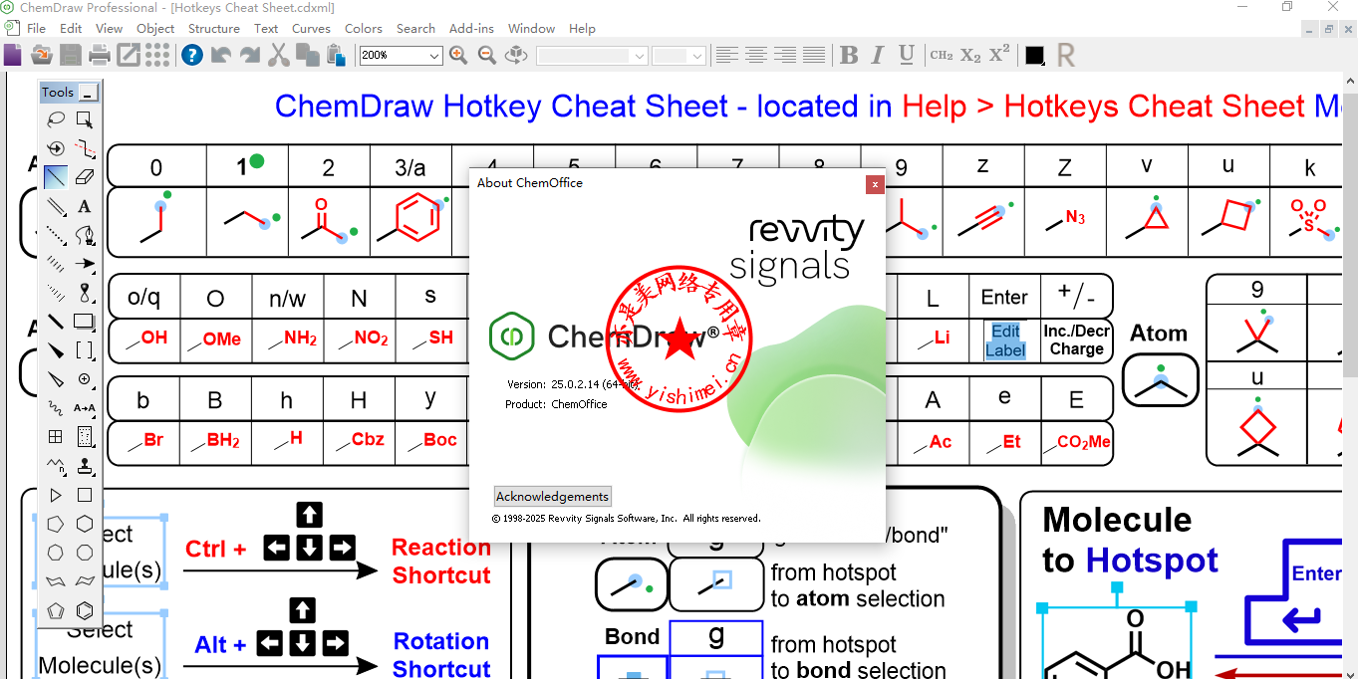Toggle Underline text formatting
This screenshot has width=1358, height=679.
[x=907, y=56]
